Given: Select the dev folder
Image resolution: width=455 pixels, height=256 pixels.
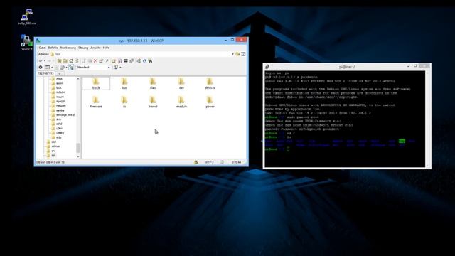Looking at the screenshot, I should click(181, 83).
